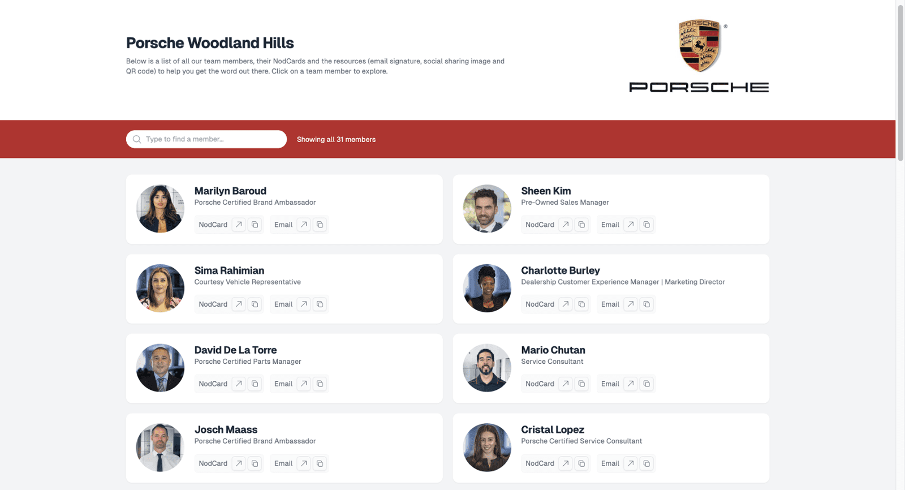Copy Marilyn Baroud's Email signature
905x490 pixels.
point(320,225)
